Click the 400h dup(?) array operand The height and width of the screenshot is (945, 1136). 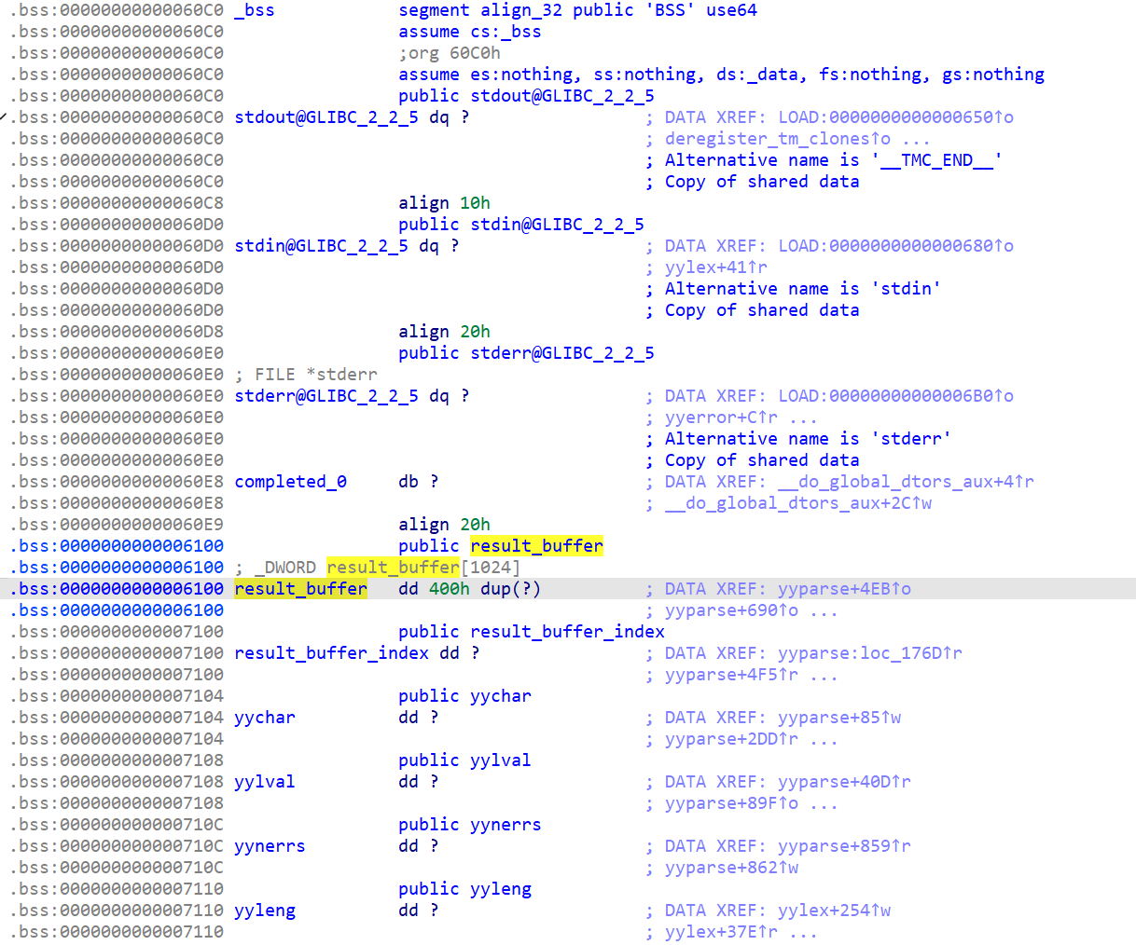(x=484, y=589)
